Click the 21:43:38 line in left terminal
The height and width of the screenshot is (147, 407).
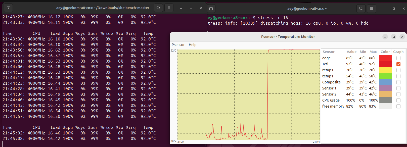pos(79,39)
